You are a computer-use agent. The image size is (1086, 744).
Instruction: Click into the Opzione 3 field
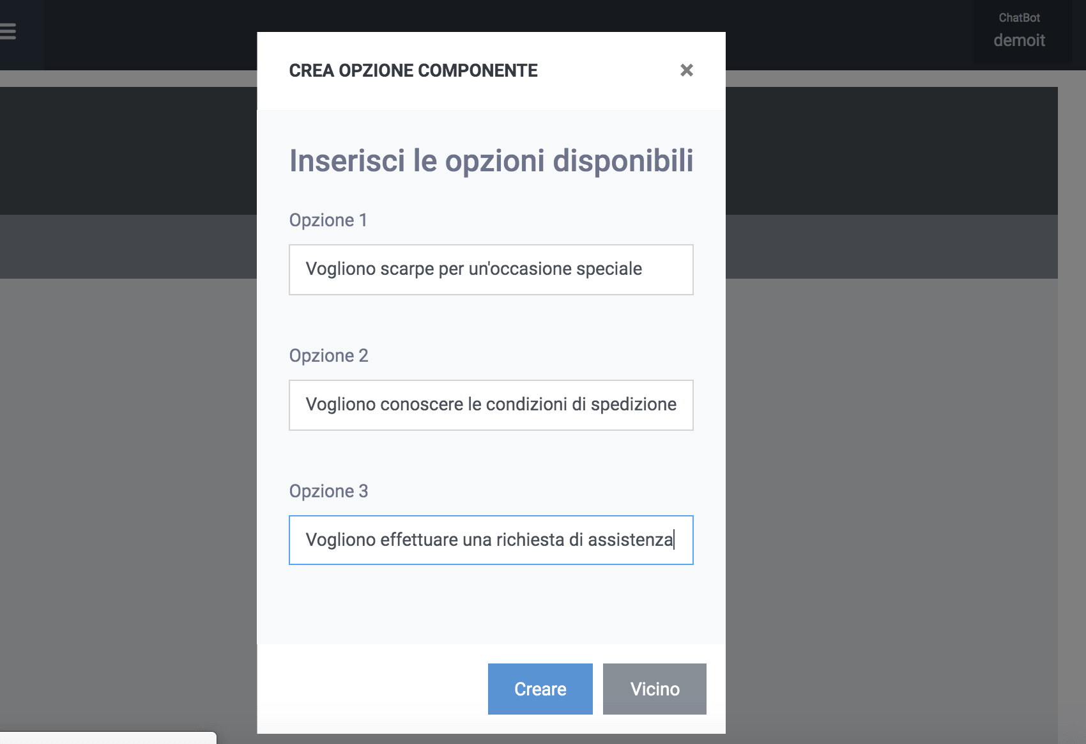tap(491, 540)
